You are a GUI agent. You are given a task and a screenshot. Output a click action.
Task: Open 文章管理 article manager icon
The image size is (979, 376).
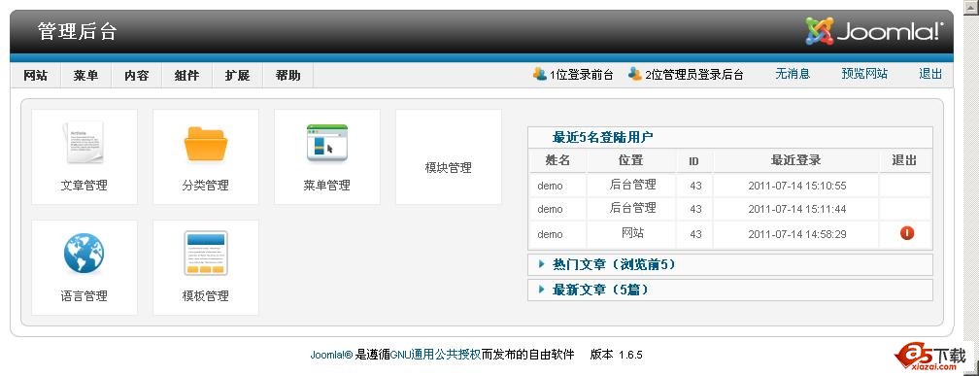pos(84,144)
